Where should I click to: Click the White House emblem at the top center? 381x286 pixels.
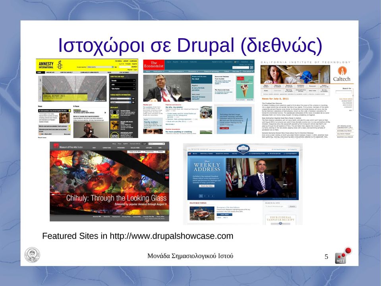coord(243,149)
